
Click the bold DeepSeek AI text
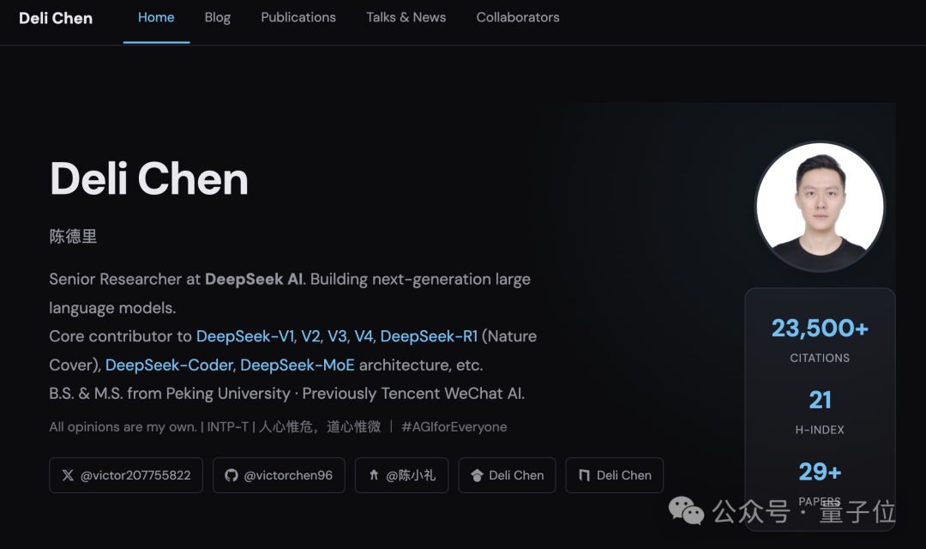coord(254,279)
